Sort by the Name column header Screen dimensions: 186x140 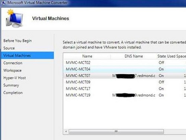pos(87,56)
